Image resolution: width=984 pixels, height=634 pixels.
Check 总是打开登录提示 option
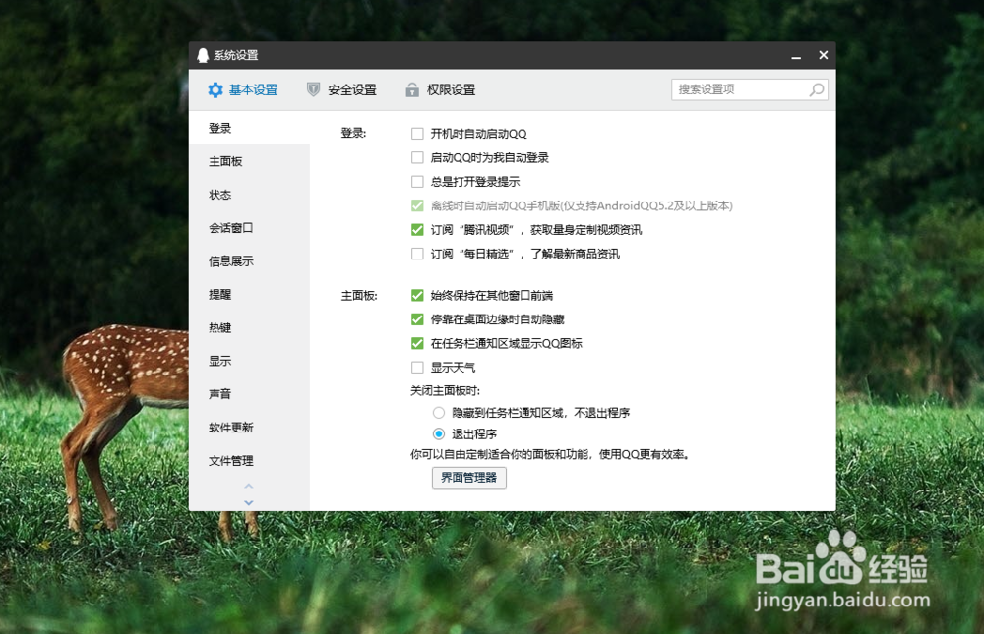[417, 182]
